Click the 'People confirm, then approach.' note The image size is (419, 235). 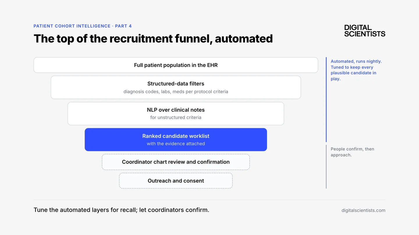pos(352,152)
